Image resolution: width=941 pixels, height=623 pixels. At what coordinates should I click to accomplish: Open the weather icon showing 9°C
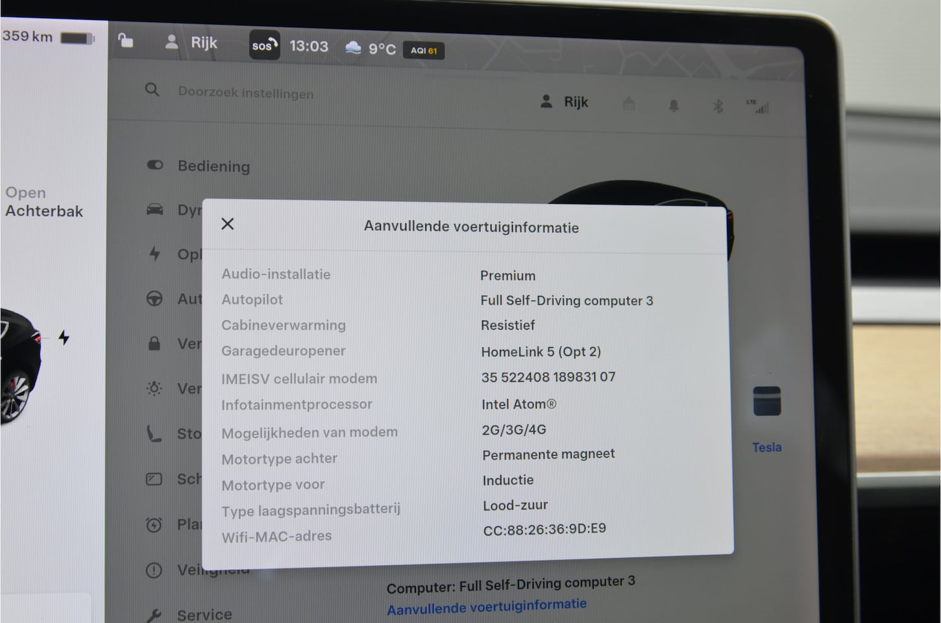tap(353, 48)
